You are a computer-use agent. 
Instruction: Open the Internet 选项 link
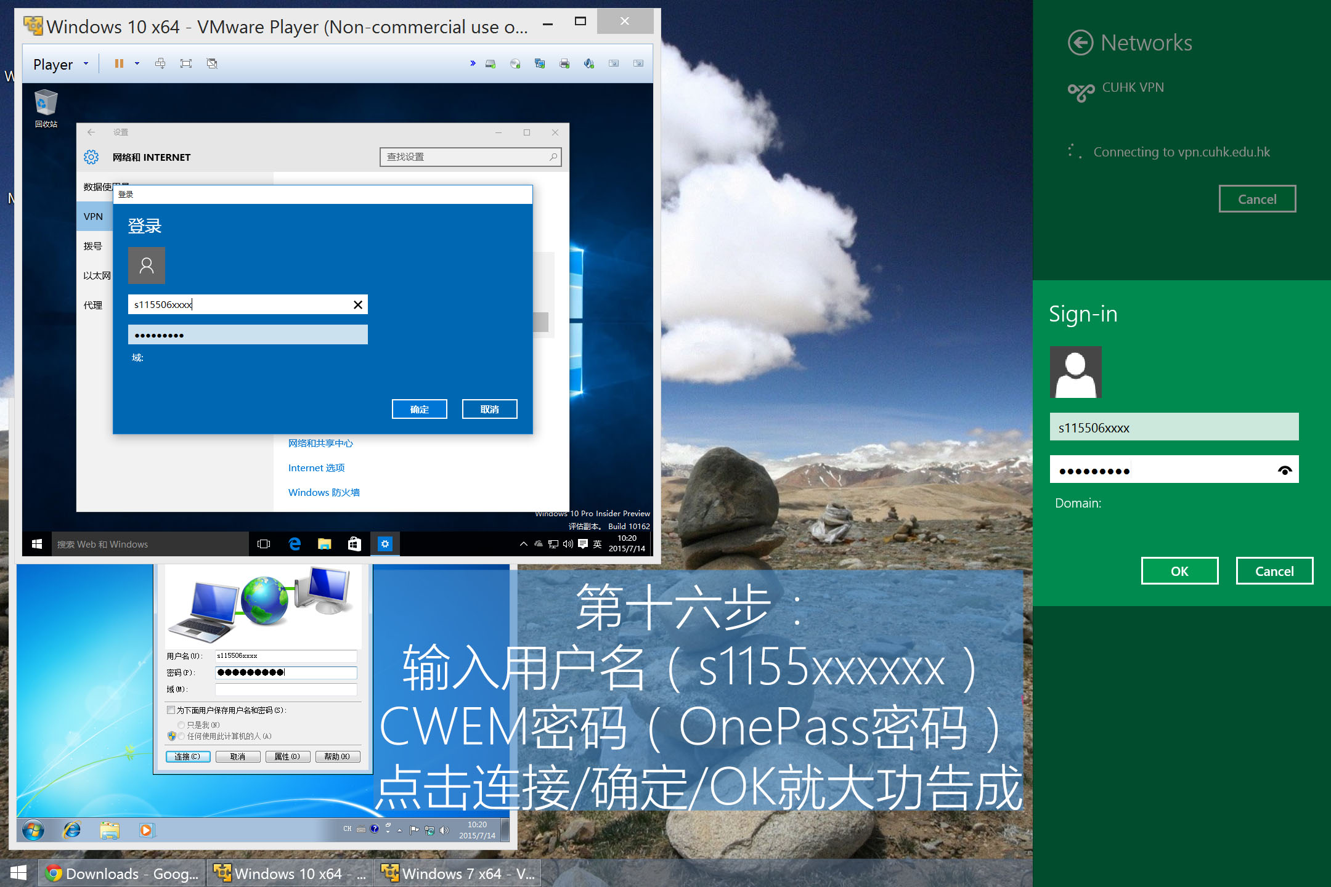[316, 468]
